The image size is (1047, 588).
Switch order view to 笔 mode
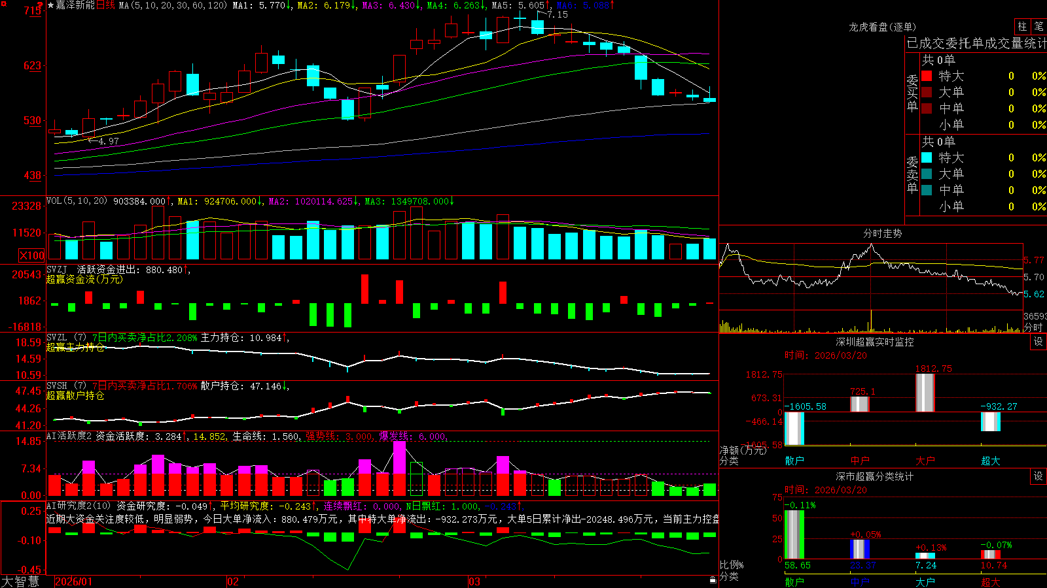1038,26
